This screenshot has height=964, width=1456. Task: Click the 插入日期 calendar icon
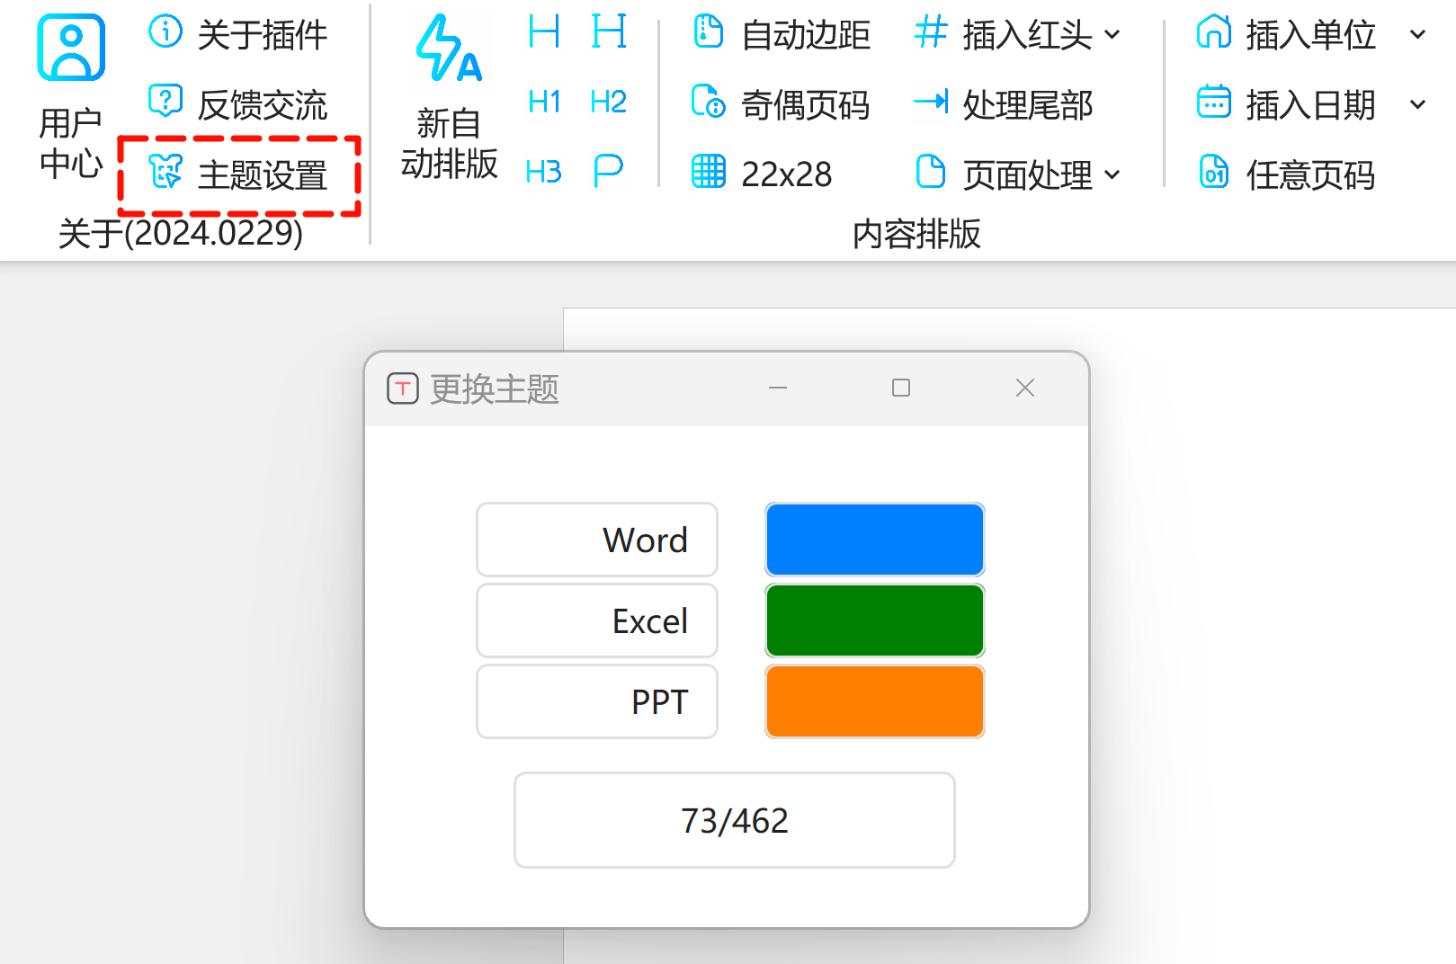(x=1214, y=101)
